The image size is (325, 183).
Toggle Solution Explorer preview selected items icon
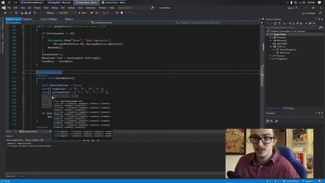click(x=314, y=23)
